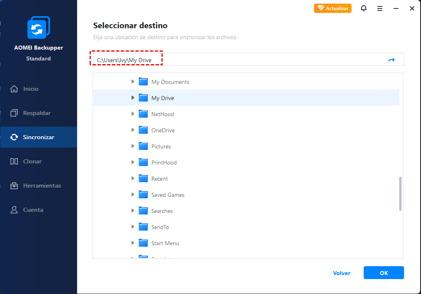The image size is (421, 294).
Task: Click the AOMEI Backupper logo icon
Action: (38, 28)
